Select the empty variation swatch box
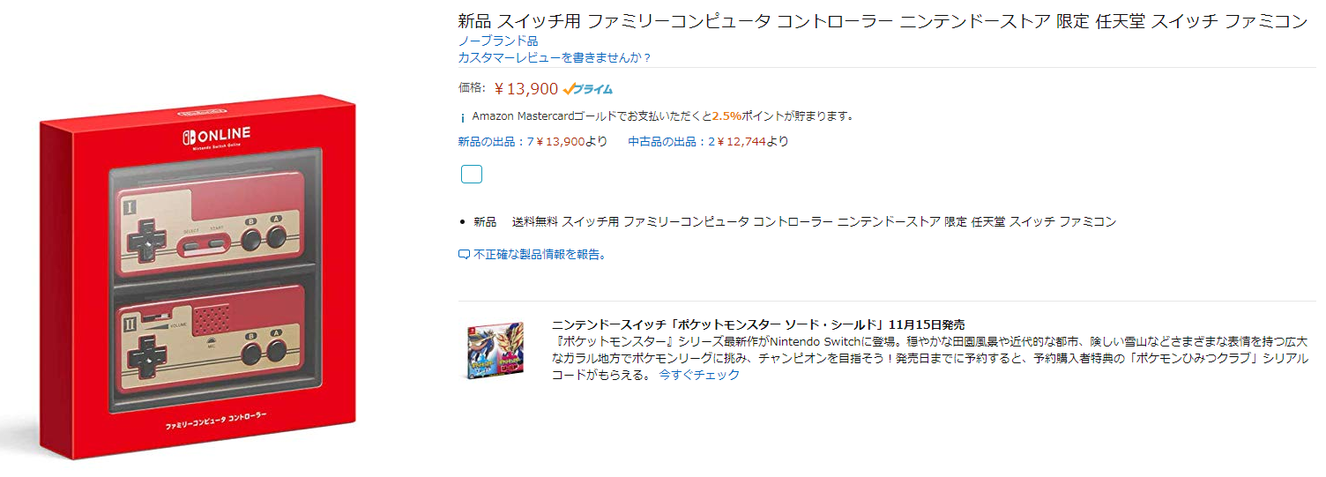Screen dimensions: 1326x477 pos(472,174)
